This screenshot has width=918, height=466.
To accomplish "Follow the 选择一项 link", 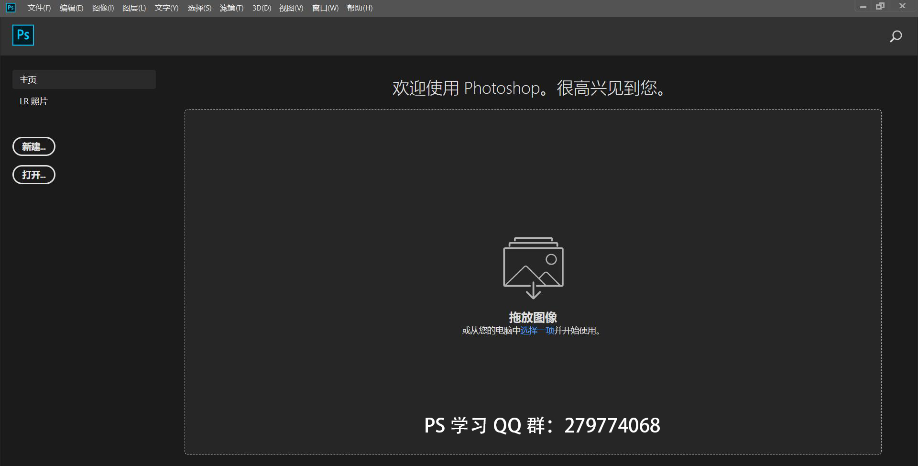I will [537, 331].
